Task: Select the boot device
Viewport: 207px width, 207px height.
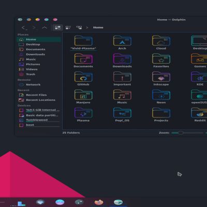Action: [x=39, y=125]
